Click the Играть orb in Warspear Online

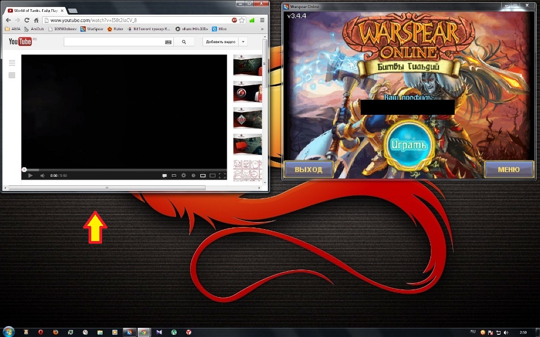[408, 145]
